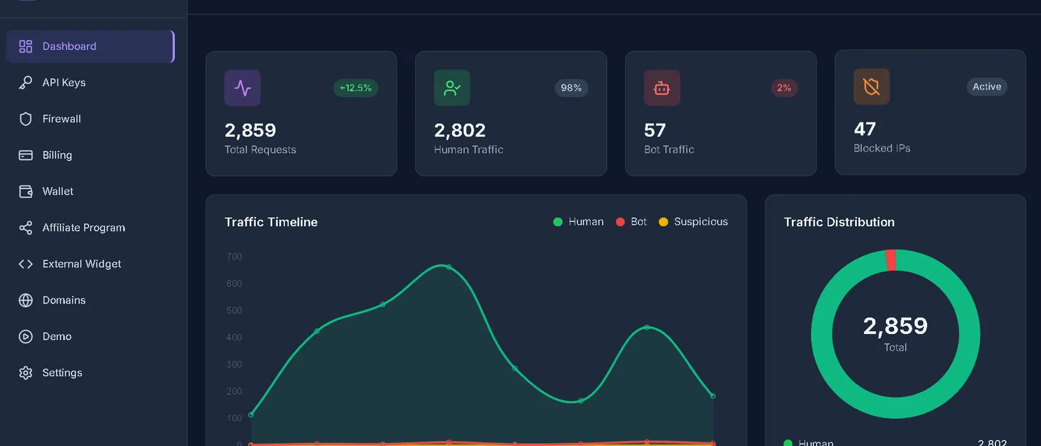
Task: Click the 2% badge on Bot Traffic
Action: coord(784,88)
